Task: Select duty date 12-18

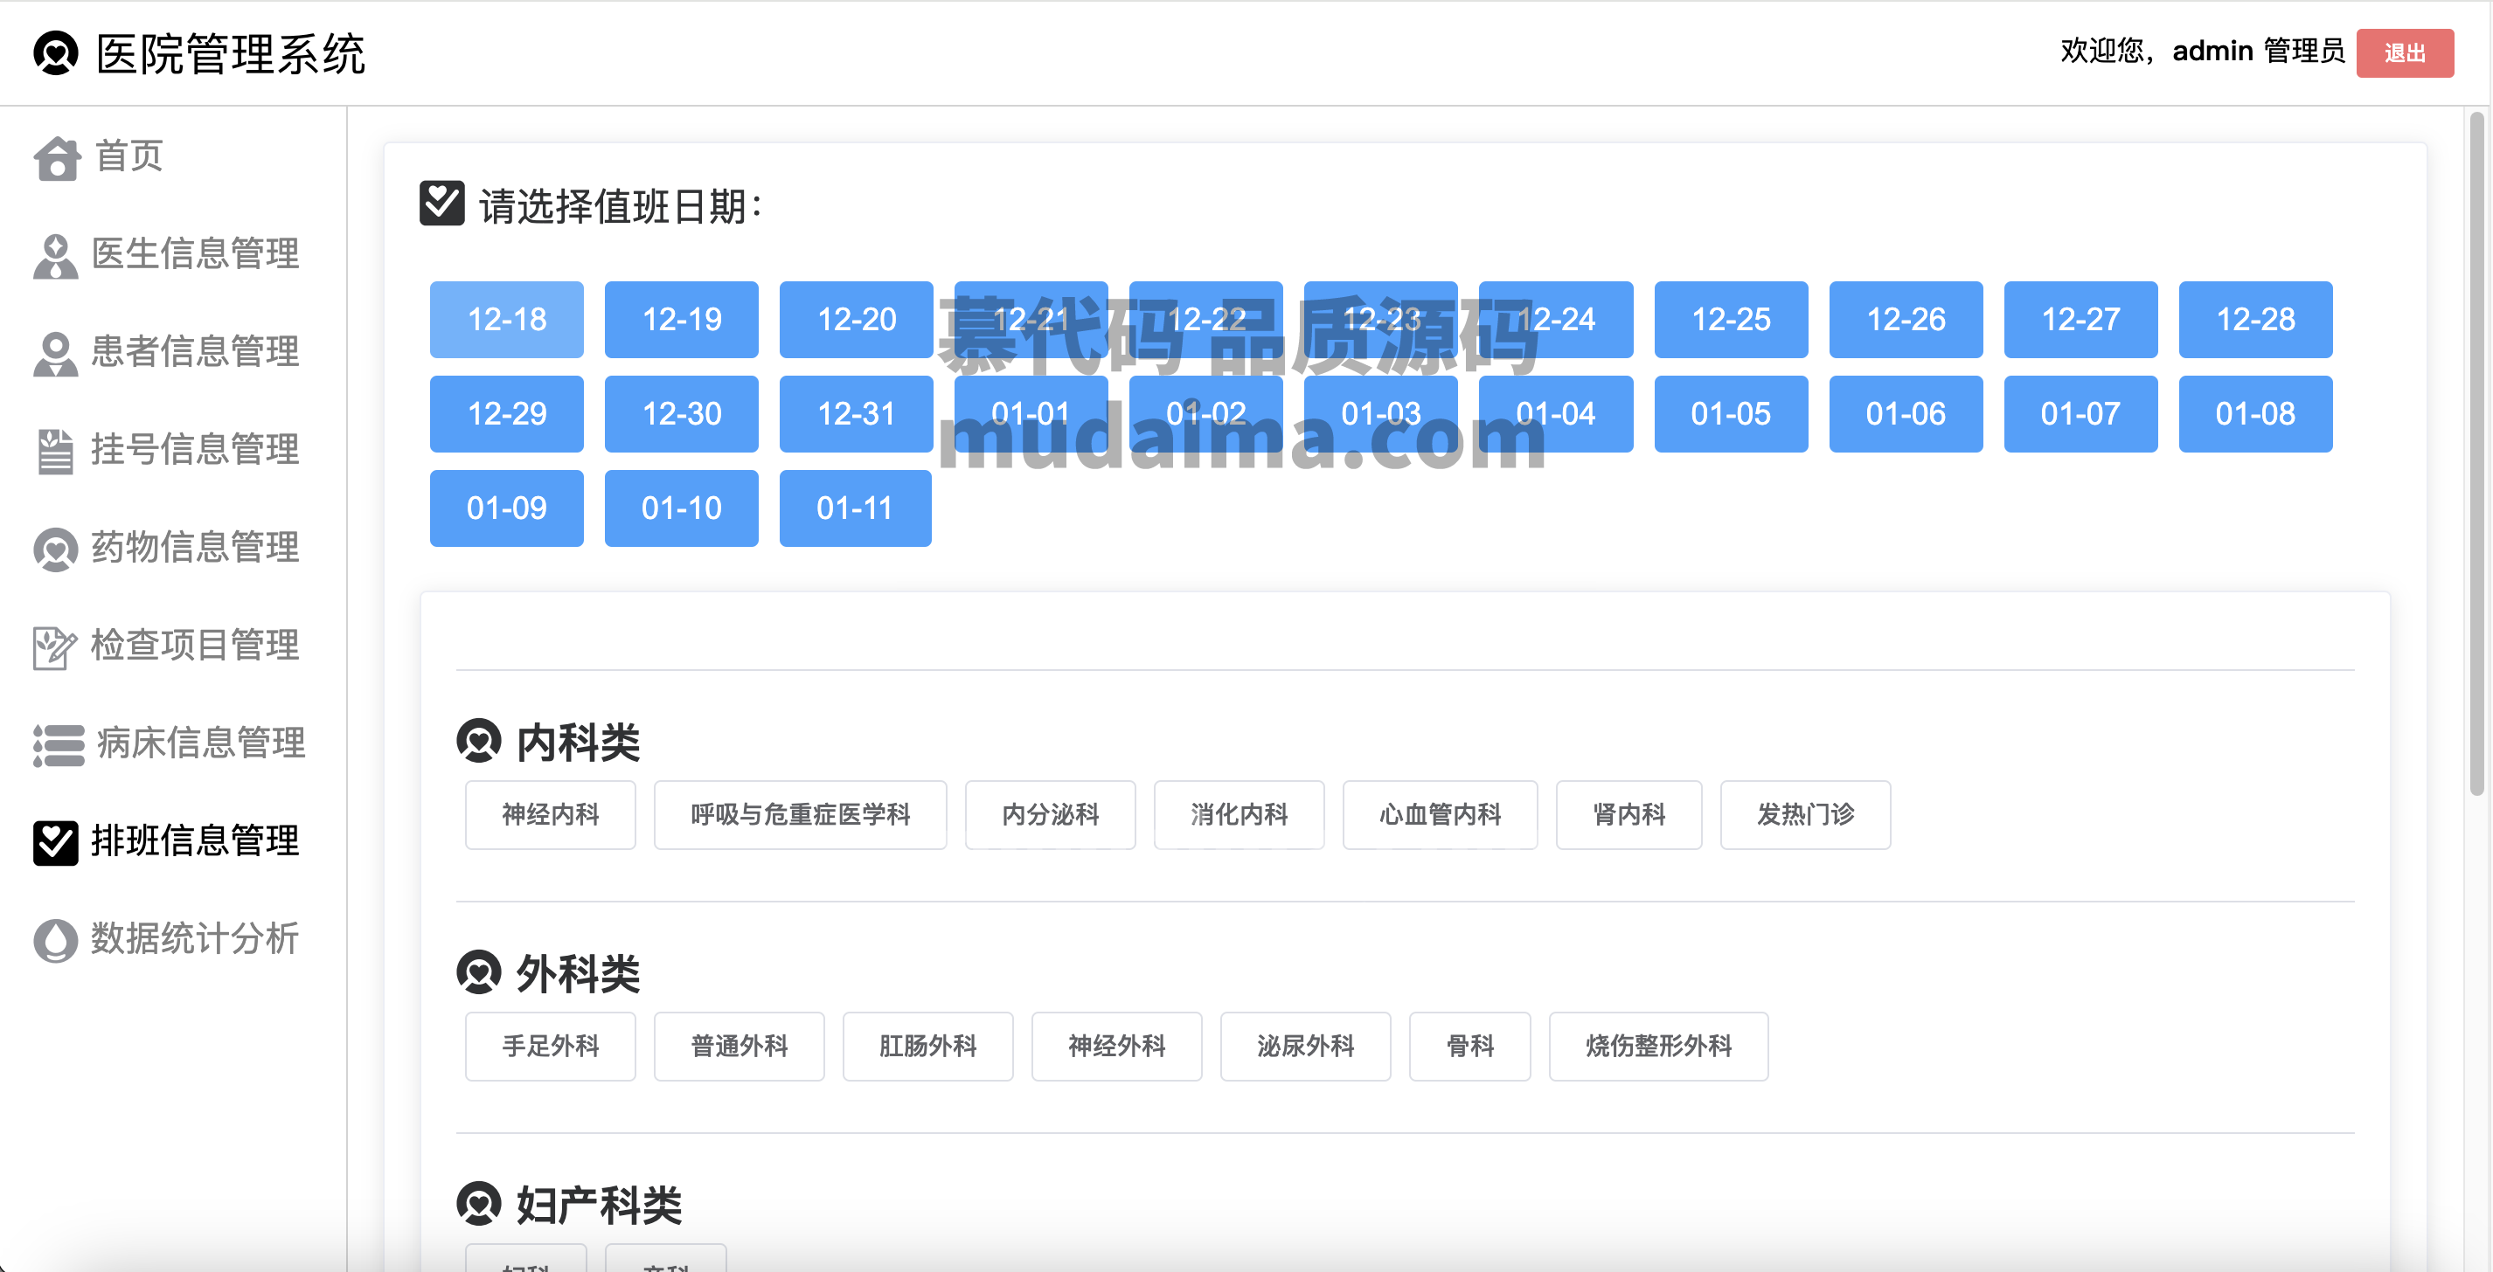Action: 506,319
